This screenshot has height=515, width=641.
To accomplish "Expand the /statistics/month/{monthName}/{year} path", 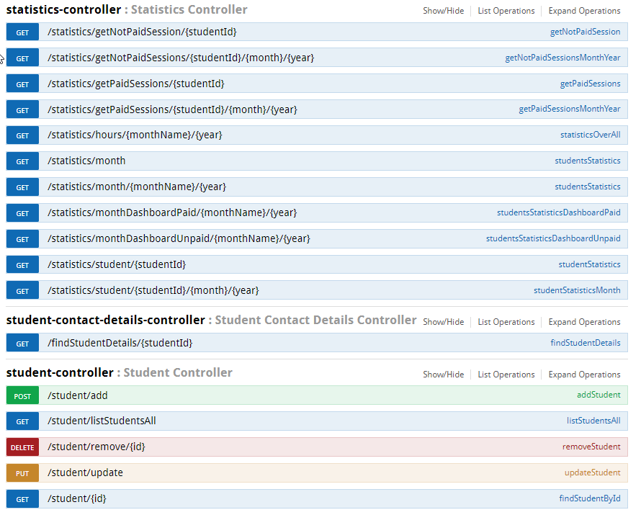I will [137, 187].
